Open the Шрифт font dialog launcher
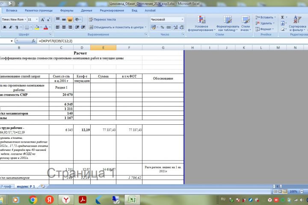308x205 pixels. tap(50, 34)
